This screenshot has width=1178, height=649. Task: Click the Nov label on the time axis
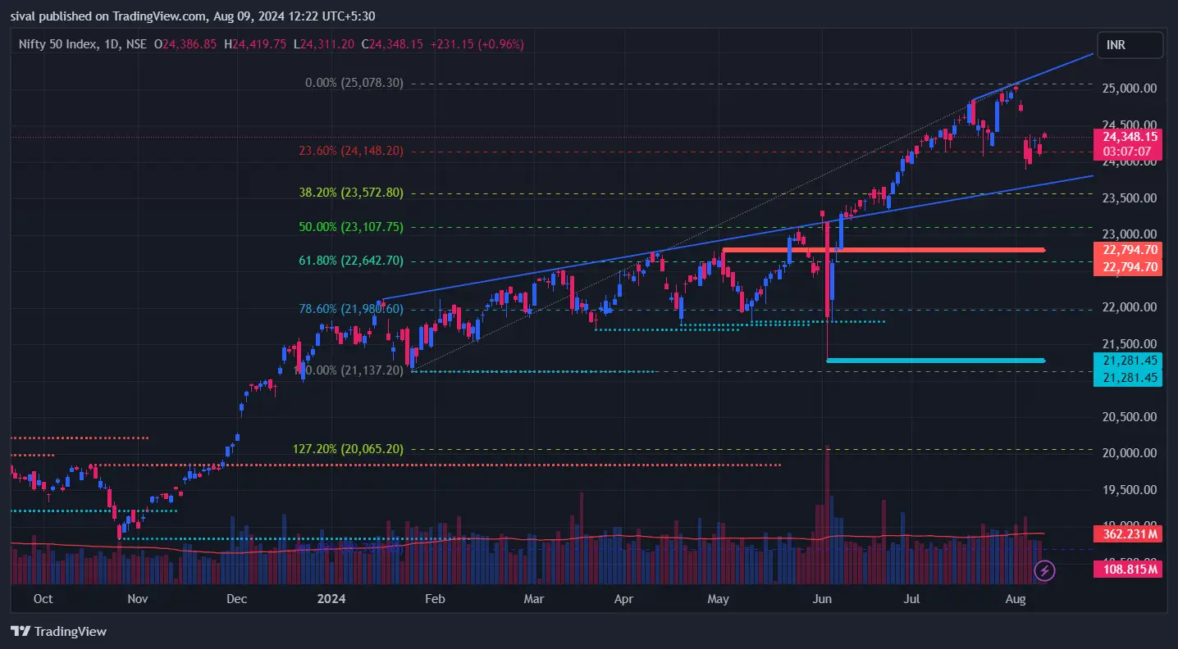[137, 599]
